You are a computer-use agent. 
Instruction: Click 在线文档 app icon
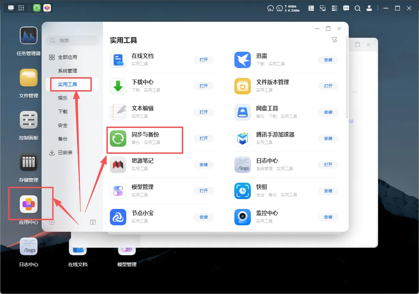(118, 60)
